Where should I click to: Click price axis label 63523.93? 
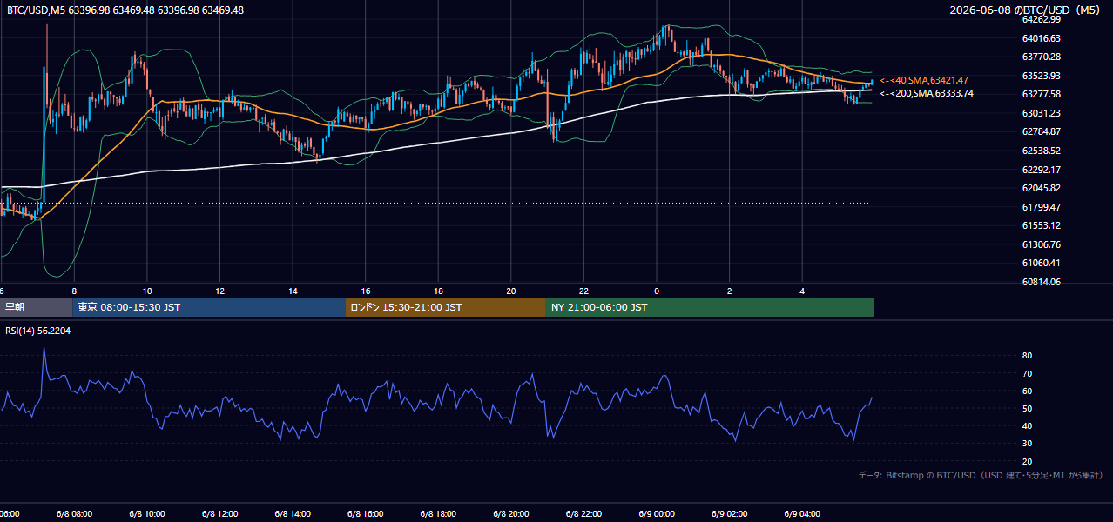pos(1041,76)
